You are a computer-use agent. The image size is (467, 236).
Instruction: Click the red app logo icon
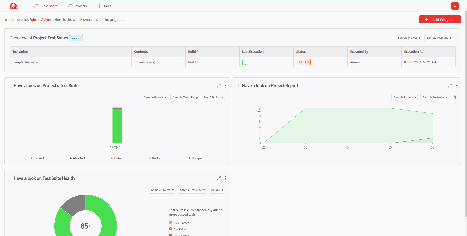pyautogui.click(x=14, y=6)
